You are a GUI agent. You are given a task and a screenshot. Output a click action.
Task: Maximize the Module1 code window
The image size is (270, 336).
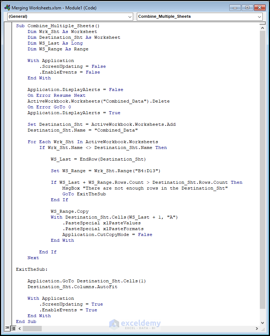[247, 8]
